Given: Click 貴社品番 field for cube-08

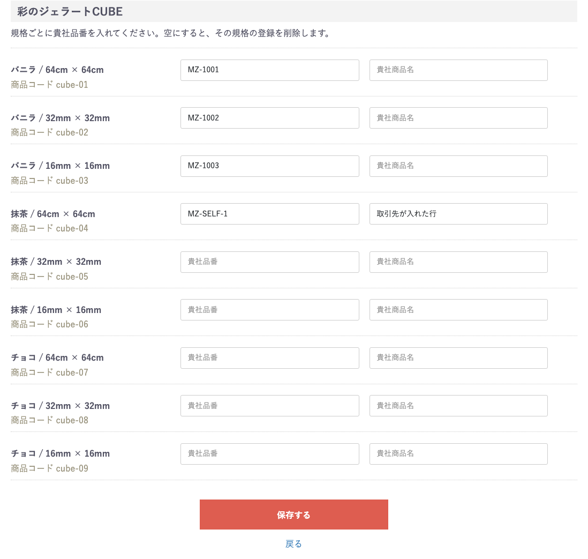Looking at the screenshot, I should tap(269, 406).
